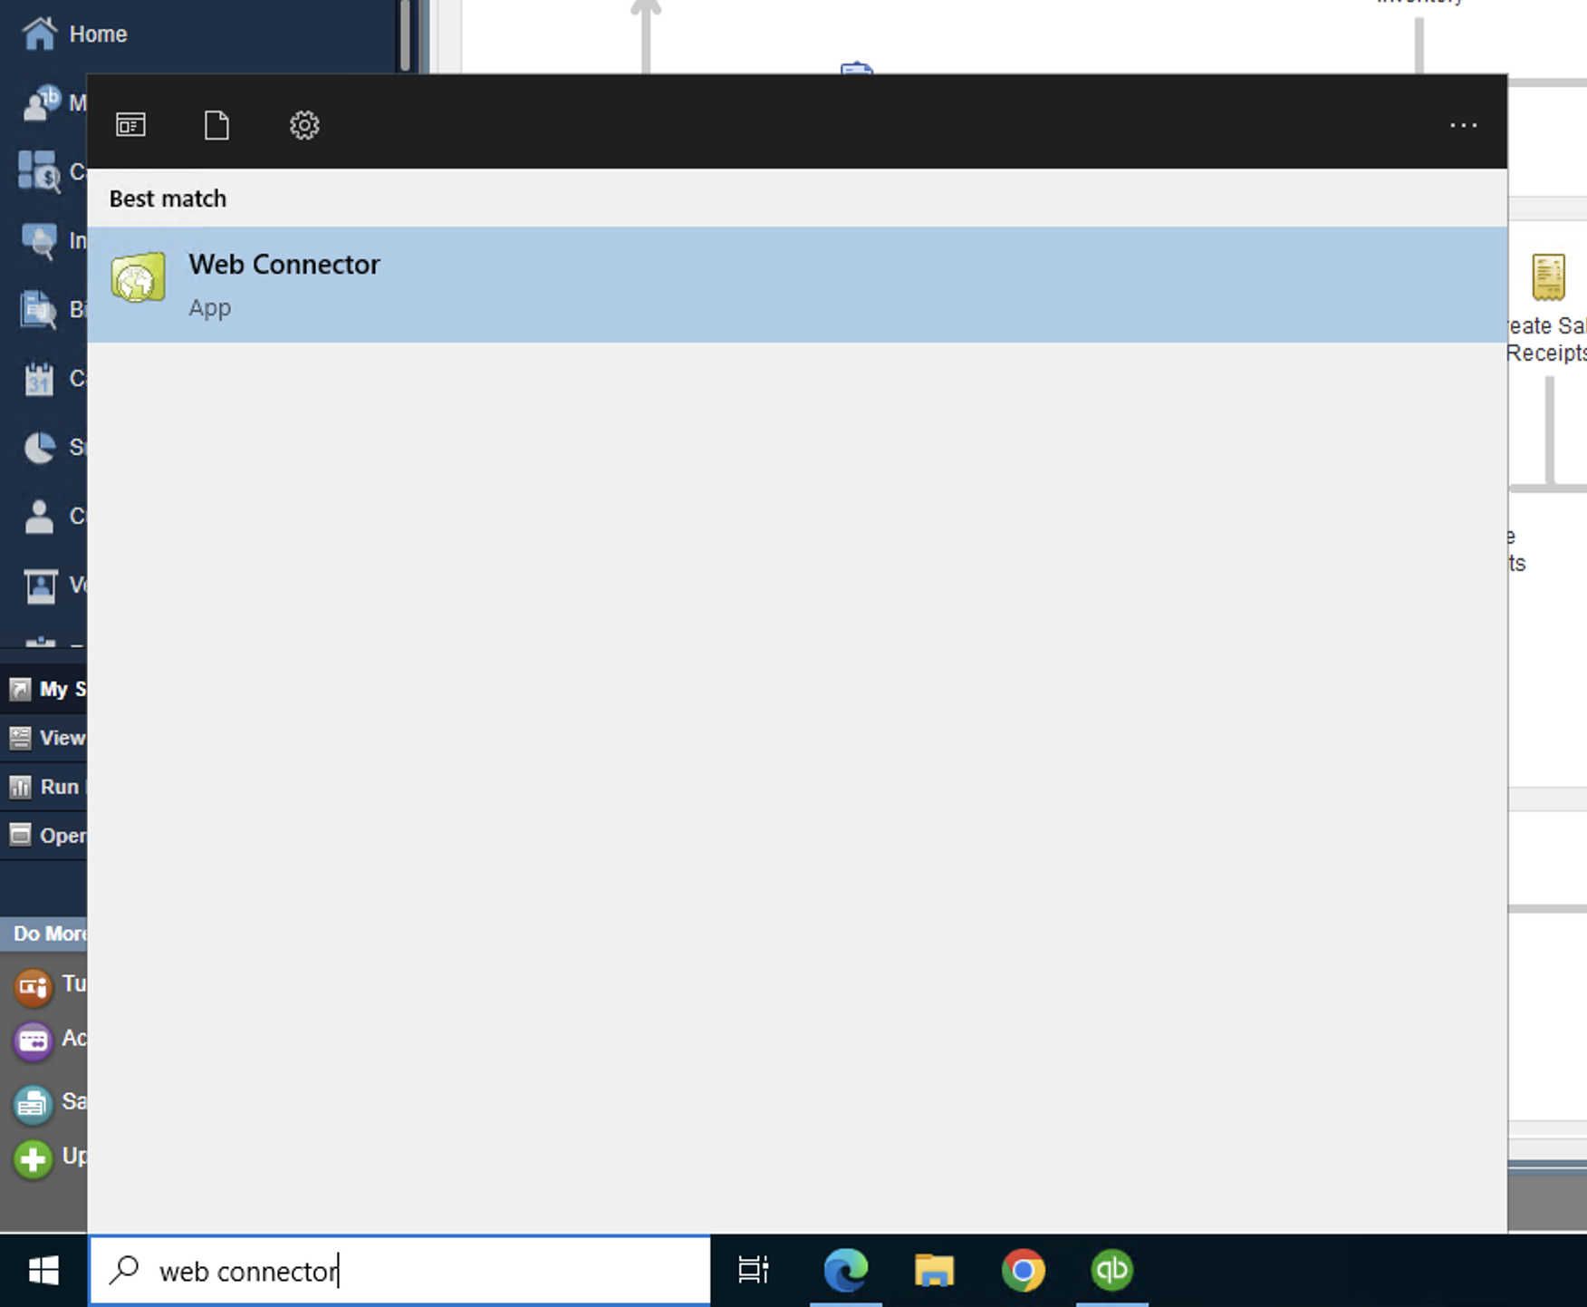
Task: Click the QuickBooks sidebar scrollbar
Action: coord(405,35)
